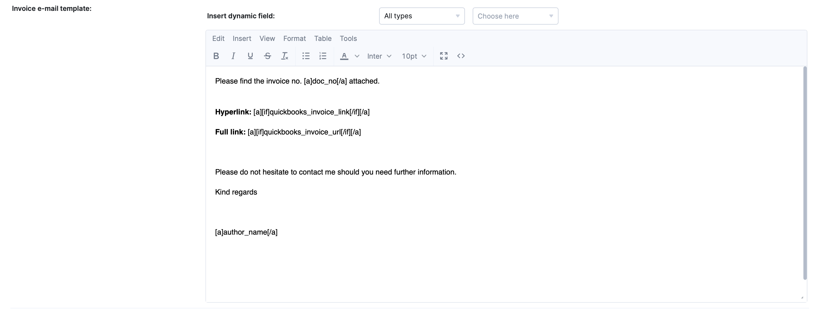Screen dimensions: 820x309
Task: Open the Format menu
Action: point(294,39)
